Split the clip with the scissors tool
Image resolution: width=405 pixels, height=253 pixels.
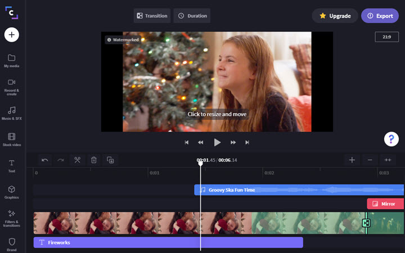(78, 160)
